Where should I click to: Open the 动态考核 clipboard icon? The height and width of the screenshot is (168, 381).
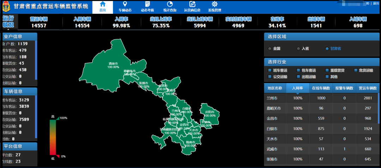pyautogui.click(x=147, y=4)
